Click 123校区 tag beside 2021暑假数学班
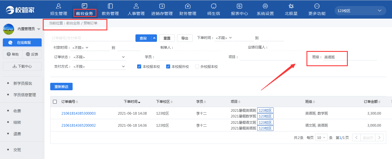392x159 pixels. (x=265, y=116)
